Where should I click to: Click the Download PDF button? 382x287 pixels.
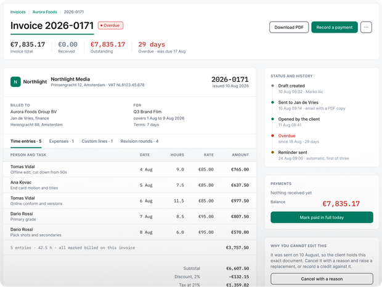[x=289, y=27]
